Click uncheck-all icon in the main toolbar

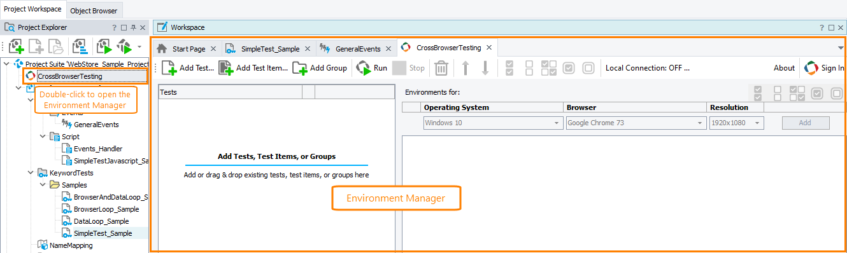click(x=530, y=68)
